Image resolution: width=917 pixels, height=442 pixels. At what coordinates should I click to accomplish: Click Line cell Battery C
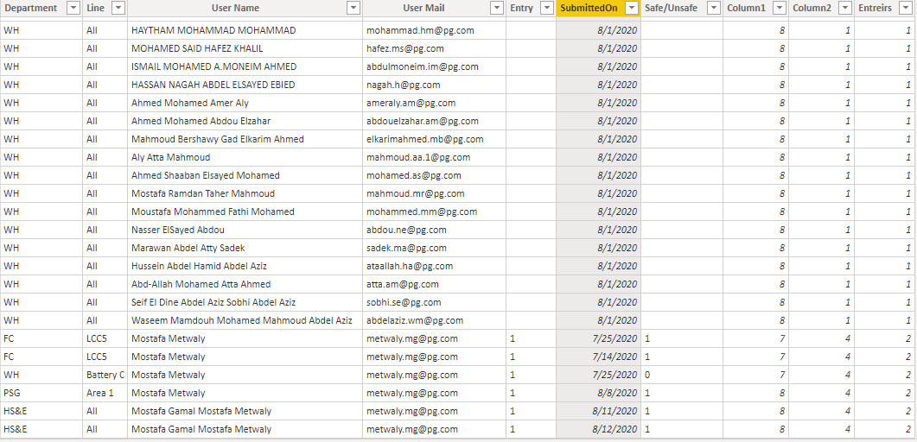(105, 375)
